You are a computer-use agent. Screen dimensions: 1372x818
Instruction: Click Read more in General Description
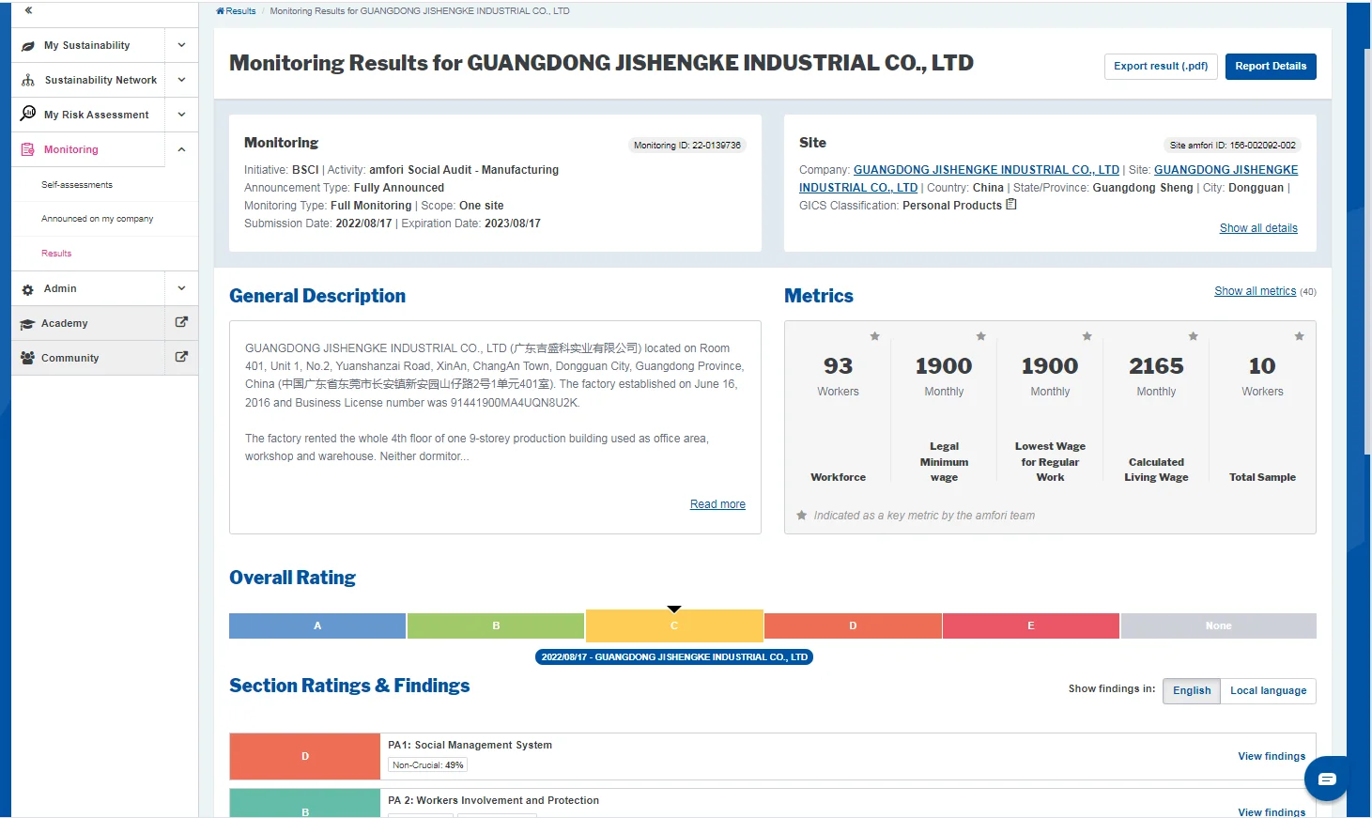pos(717,504)
